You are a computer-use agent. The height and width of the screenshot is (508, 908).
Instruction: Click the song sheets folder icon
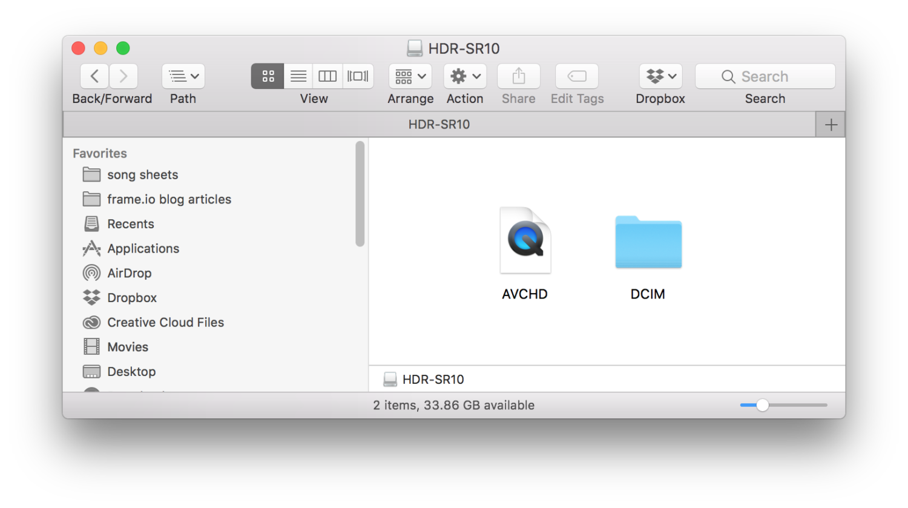[x=91, y=175]
